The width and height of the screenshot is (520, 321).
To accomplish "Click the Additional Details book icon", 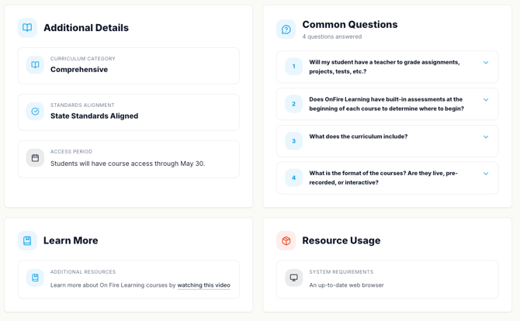I will [27, 28].
